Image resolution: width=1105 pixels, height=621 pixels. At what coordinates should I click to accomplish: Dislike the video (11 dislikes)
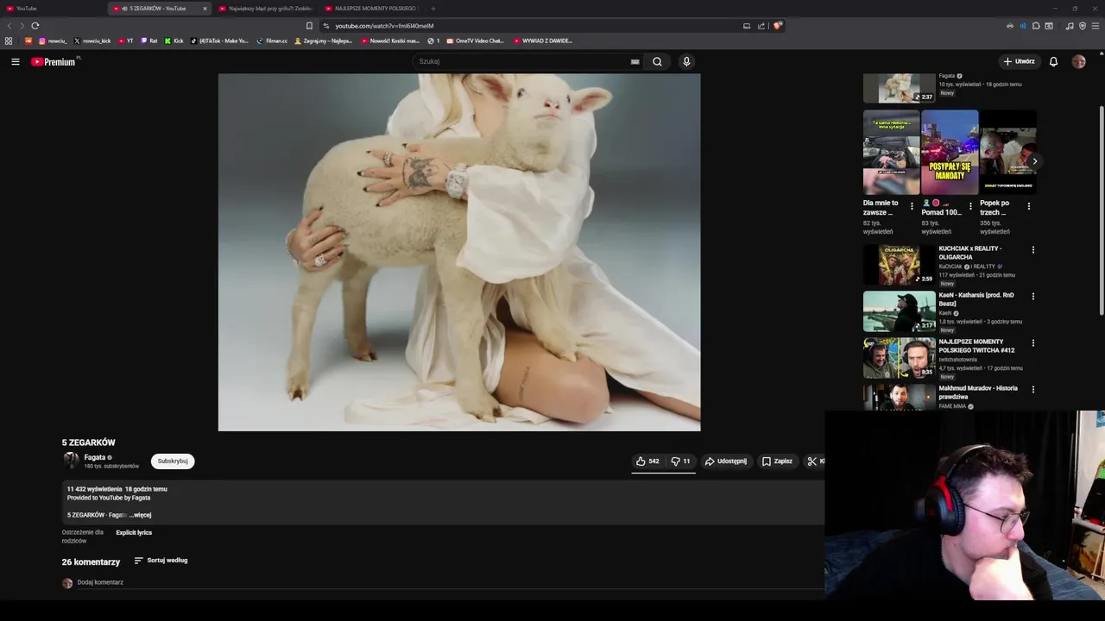coord(680,461)
